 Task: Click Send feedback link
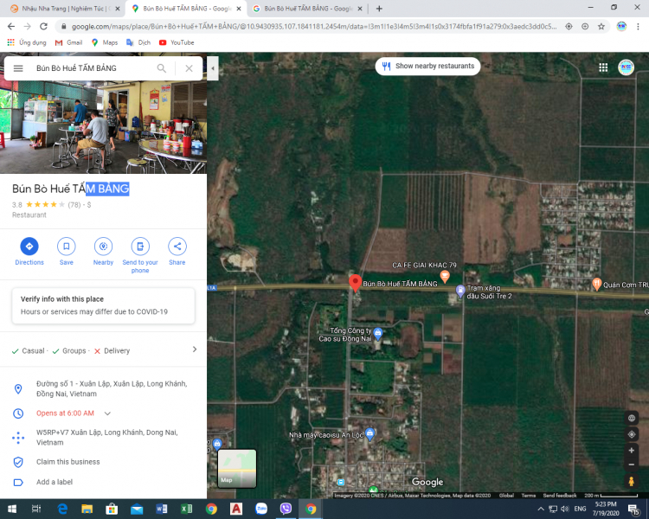pos(560,496)
